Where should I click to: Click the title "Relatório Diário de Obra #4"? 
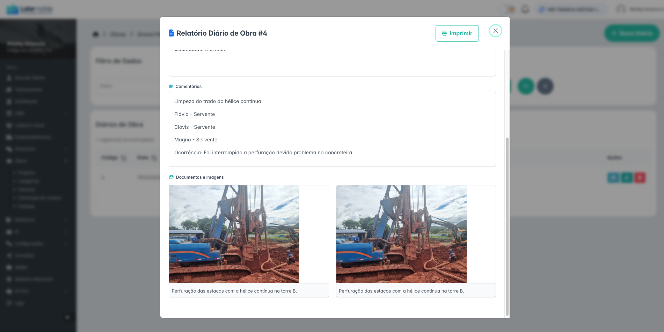tap(222, 33)
